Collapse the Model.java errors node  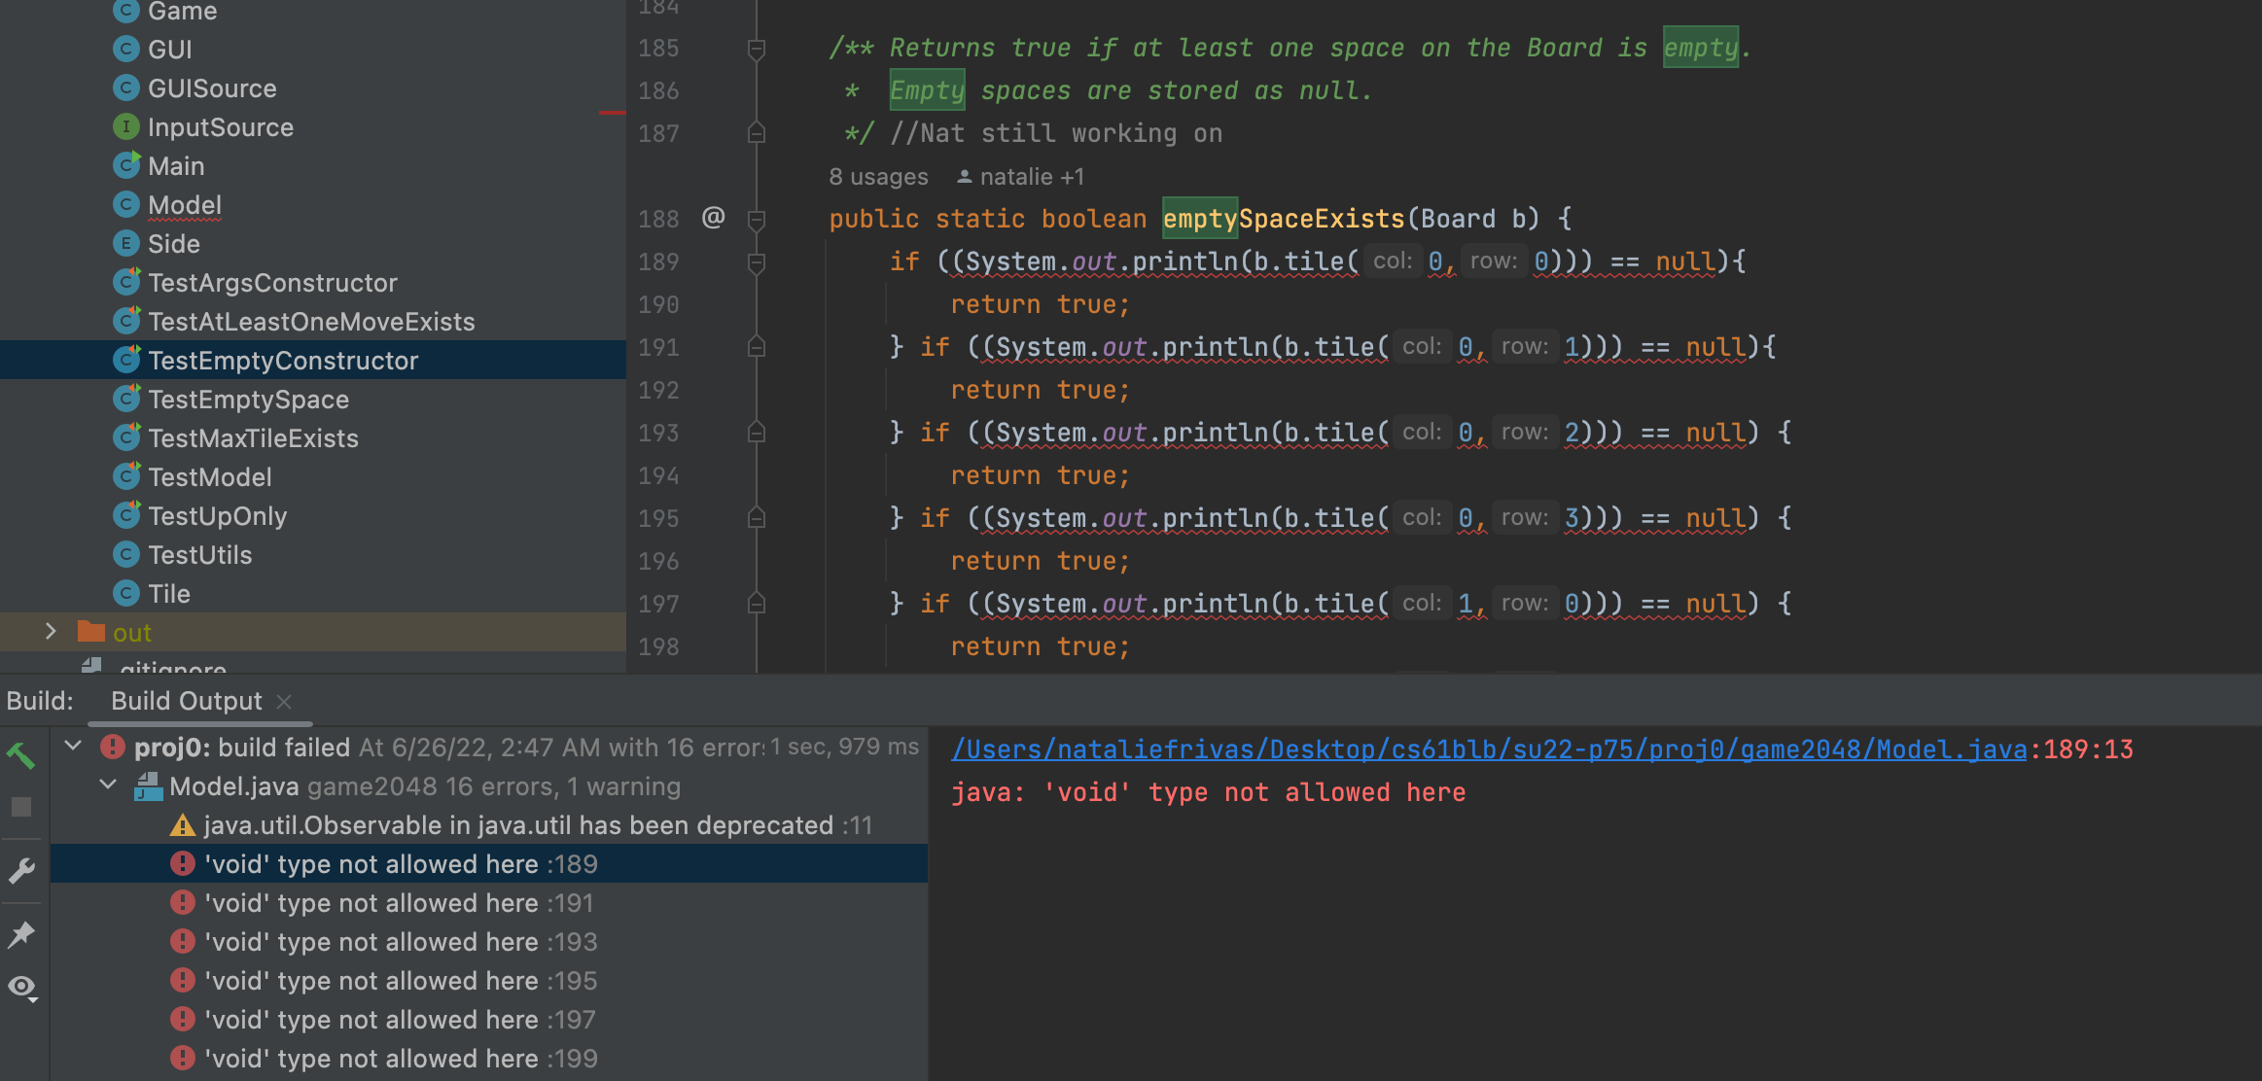click(x=108, y=785)
